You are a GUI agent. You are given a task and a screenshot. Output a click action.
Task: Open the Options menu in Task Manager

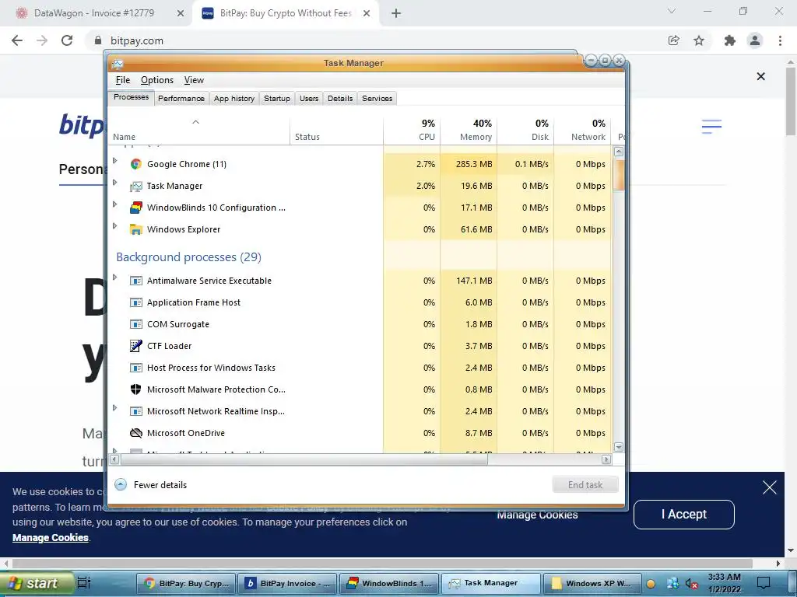coord(157,80)
